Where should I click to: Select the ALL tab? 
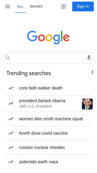20,6
